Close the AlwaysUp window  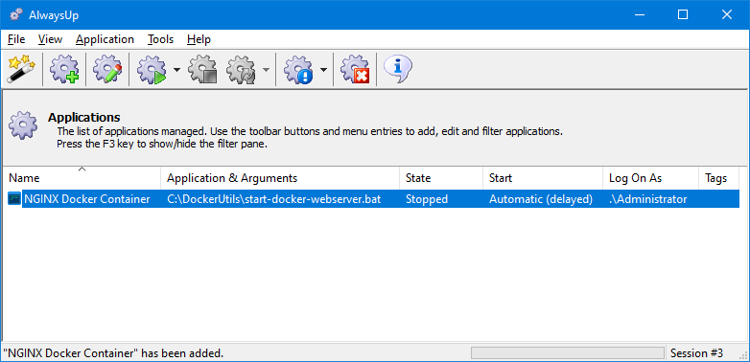tap(727, 14)
